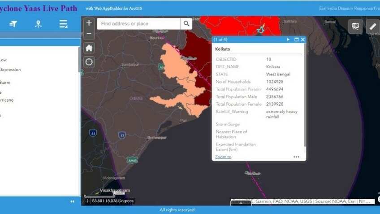Collapse the left side panel

pyautogui.click(x=73, y=201)
